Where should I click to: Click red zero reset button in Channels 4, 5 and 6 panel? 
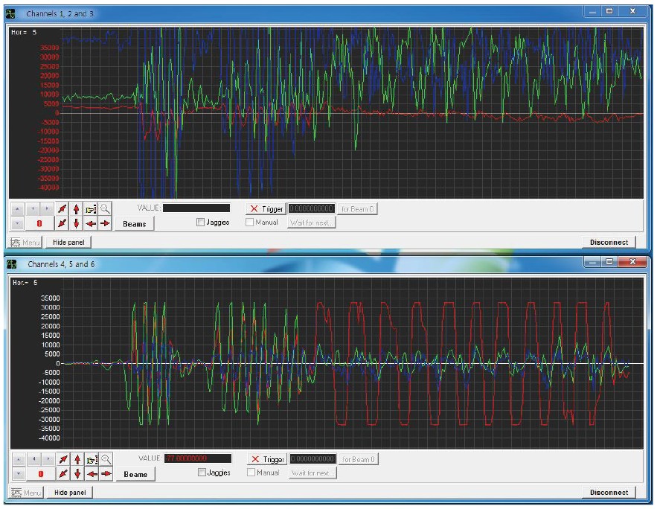[41, 474]
